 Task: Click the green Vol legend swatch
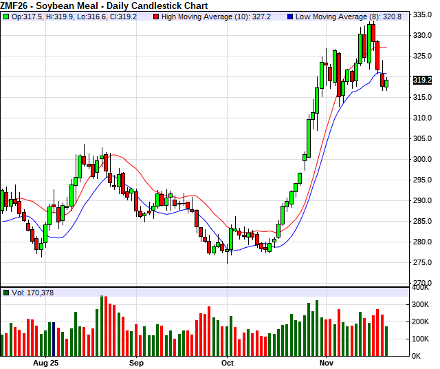pyautogui.click(x=6, y=293)
